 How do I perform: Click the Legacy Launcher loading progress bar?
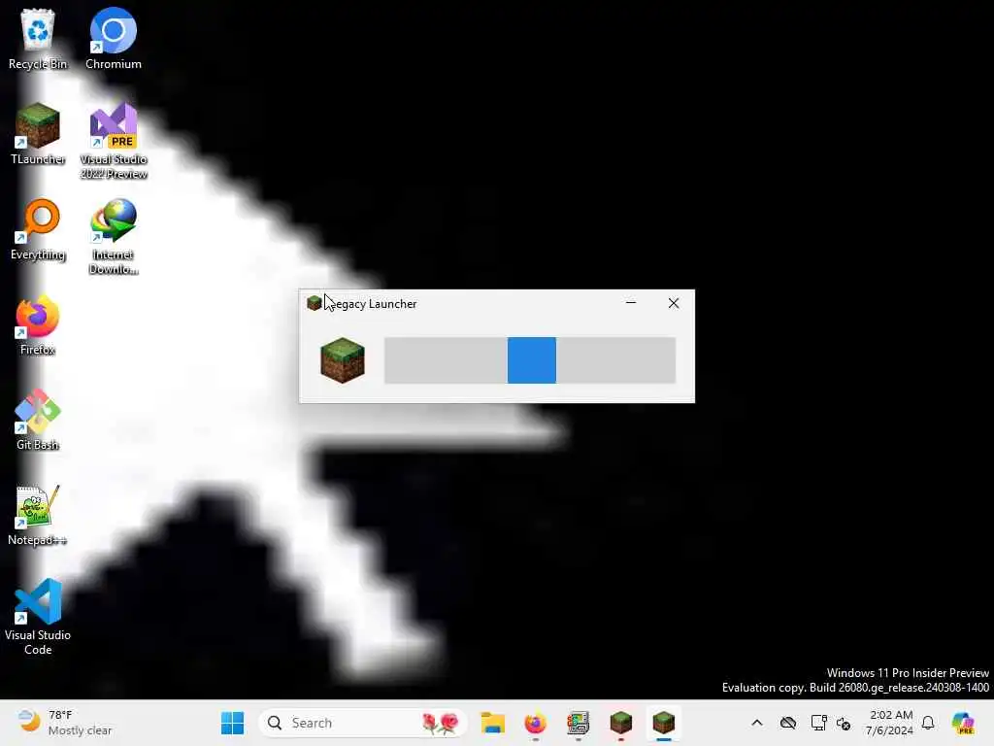tap(530, 360)
